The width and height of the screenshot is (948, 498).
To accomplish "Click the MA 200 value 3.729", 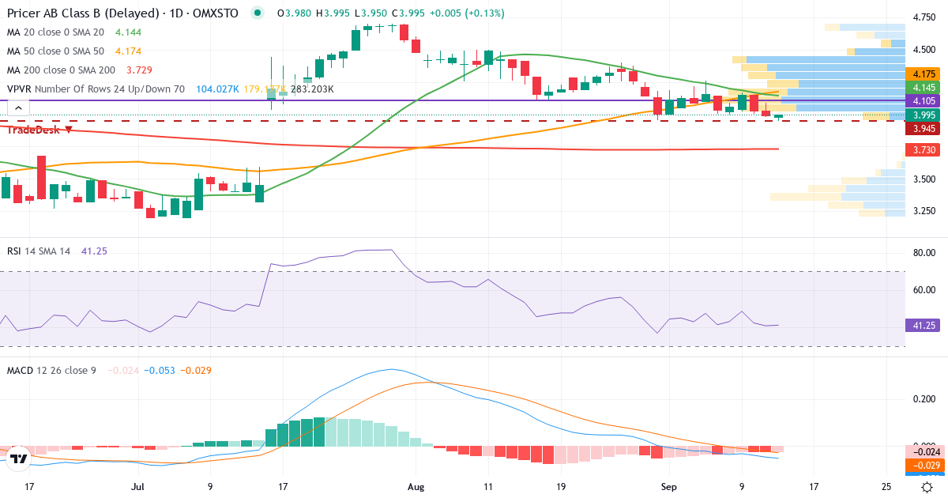I will coord(140,70).
